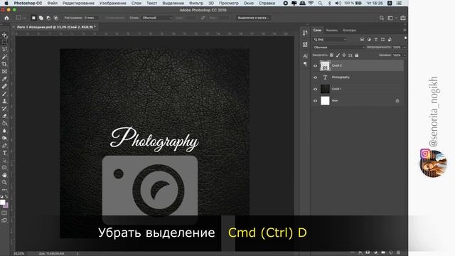Select the Horizontal Type tool
The width and height of the screenshot is (455, 256).
coord(4,153)
